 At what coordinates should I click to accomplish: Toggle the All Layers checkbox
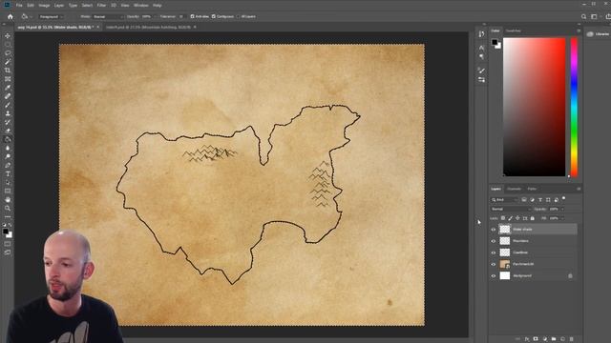pyautogui.click(x=239, y=17)
